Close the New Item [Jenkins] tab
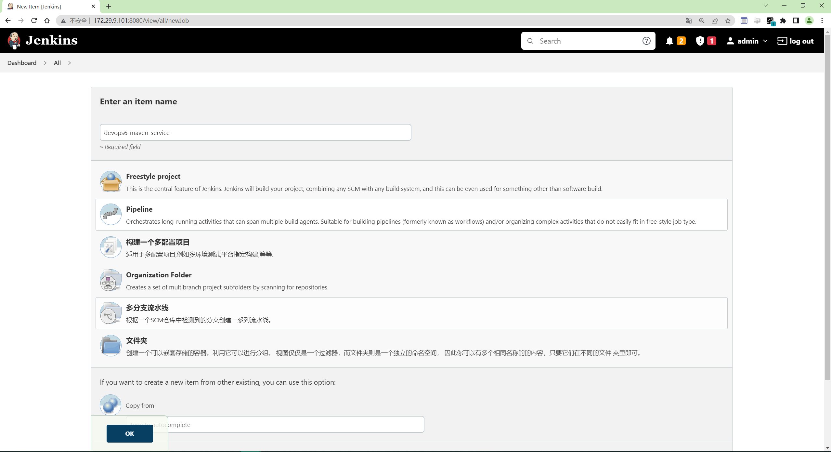 (93, 6)
